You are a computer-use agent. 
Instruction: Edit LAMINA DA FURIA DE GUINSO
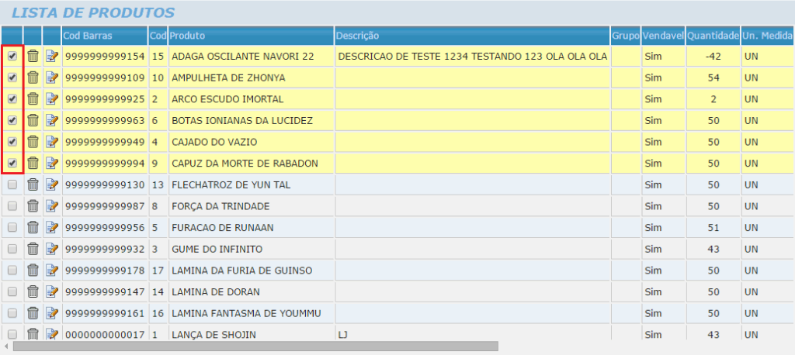point(52,271)
